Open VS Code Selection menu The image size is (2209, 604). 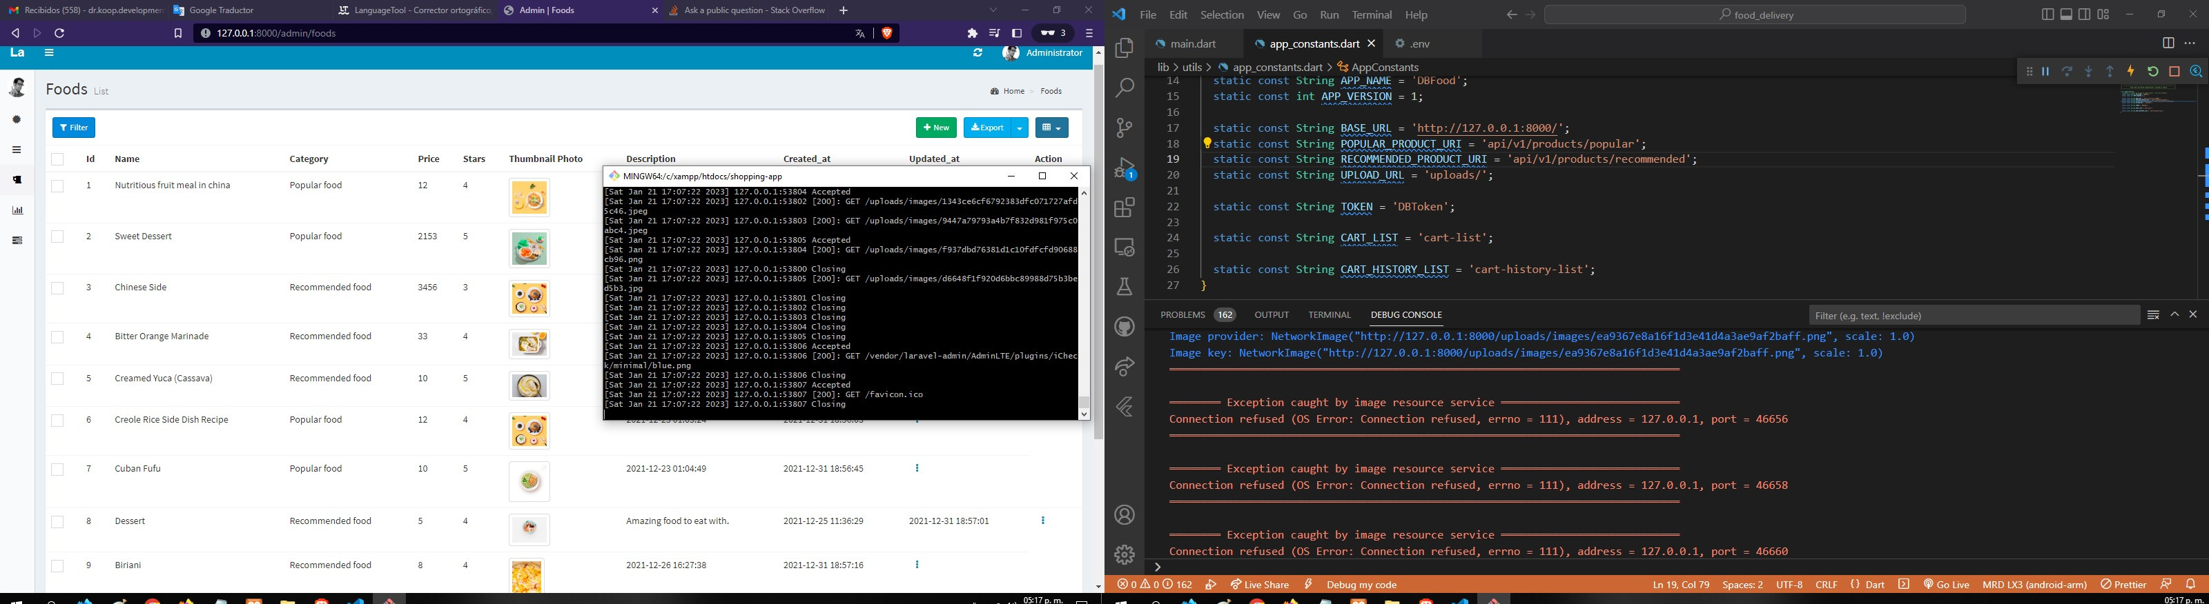coord(1222,15)
